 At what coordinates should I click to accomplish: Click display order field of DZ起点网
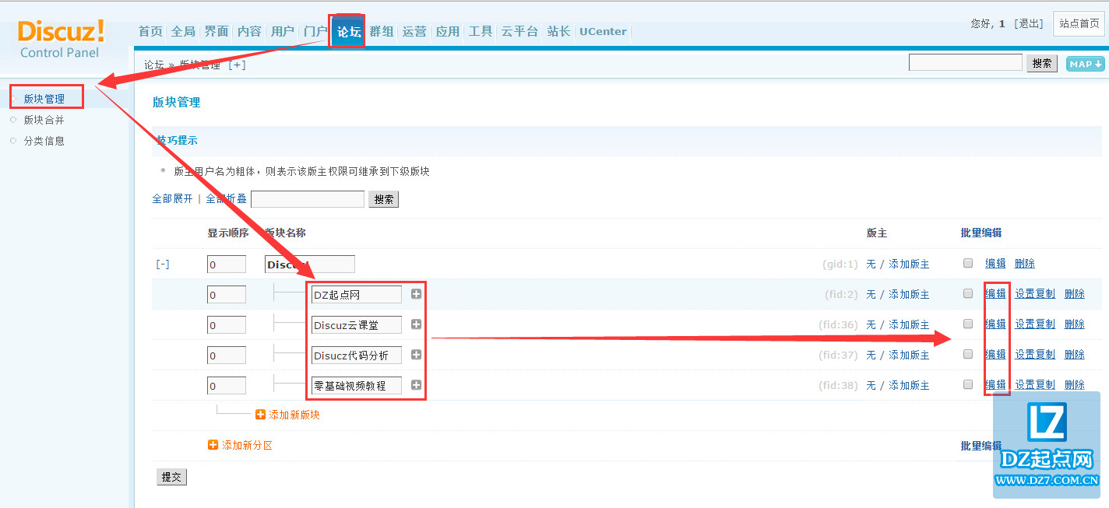tap(227, 294)
